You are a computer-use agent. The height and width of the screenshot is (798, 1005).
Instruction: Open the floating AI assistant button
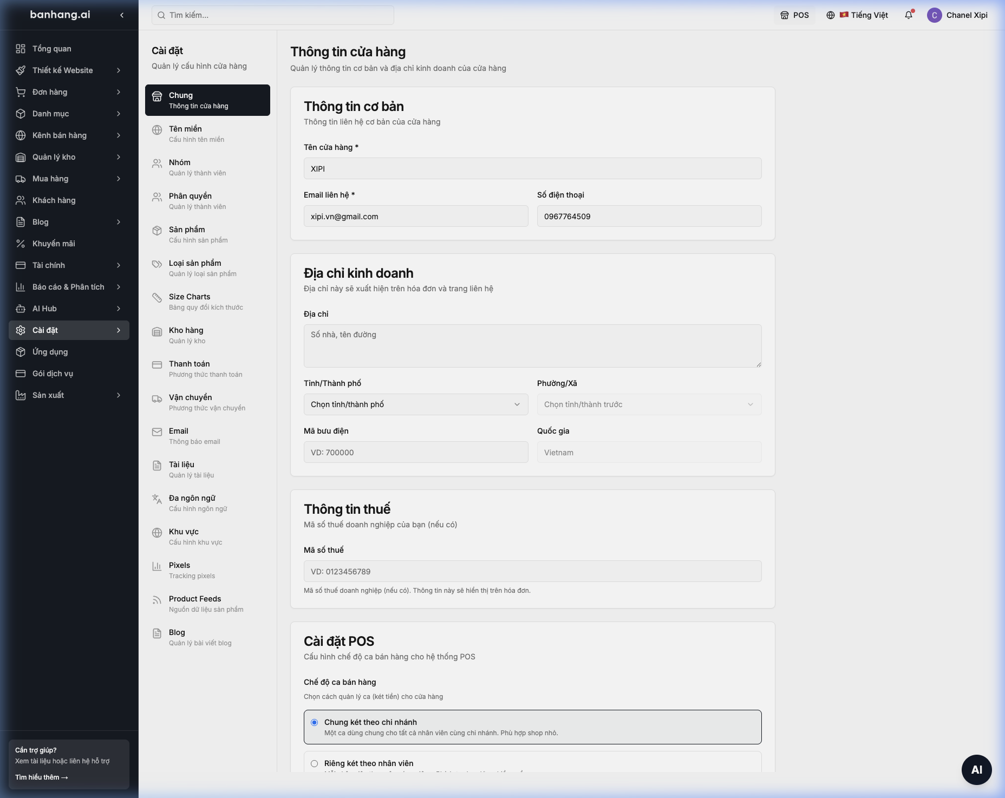click(976, 769)
